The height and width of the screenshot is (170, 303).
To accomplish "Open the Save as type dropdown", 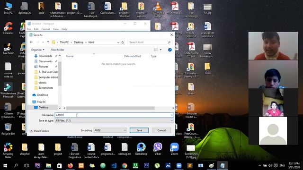I will 114,121.
